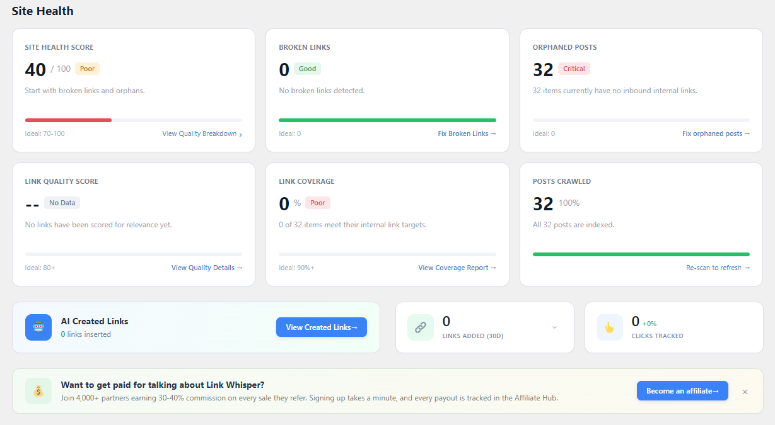Click the Poor badge on Link Coverage
The image size is (775, 425).
point(318,203)
